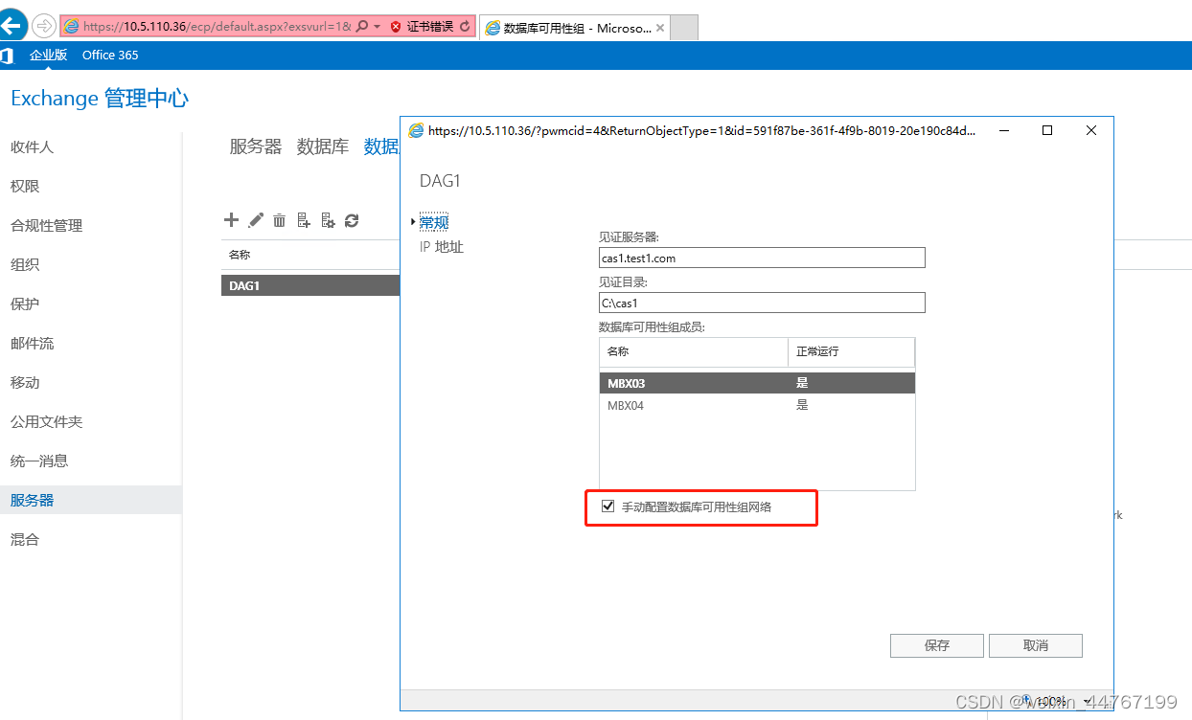Screen dimensions: 1192x720
Task: Select the 企业版 header tab
Action: [x=48, y=55]
